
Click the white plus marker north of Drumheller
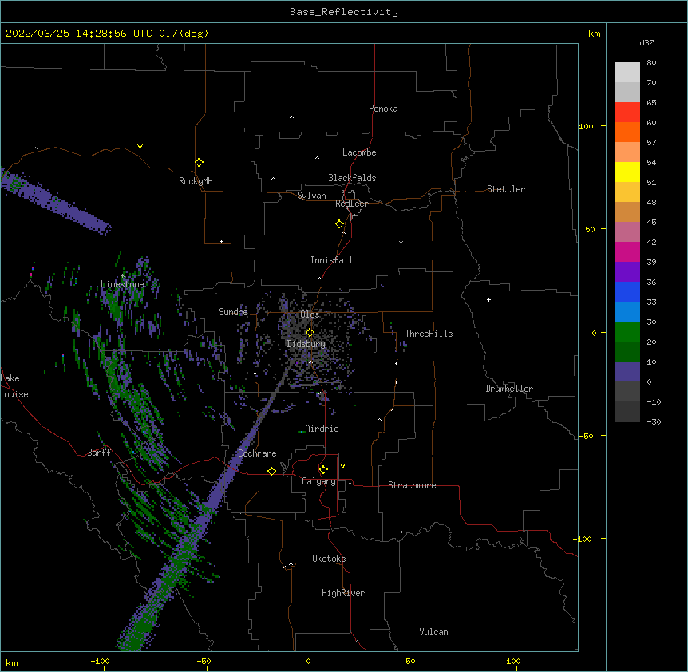click(x=488, y=299)
